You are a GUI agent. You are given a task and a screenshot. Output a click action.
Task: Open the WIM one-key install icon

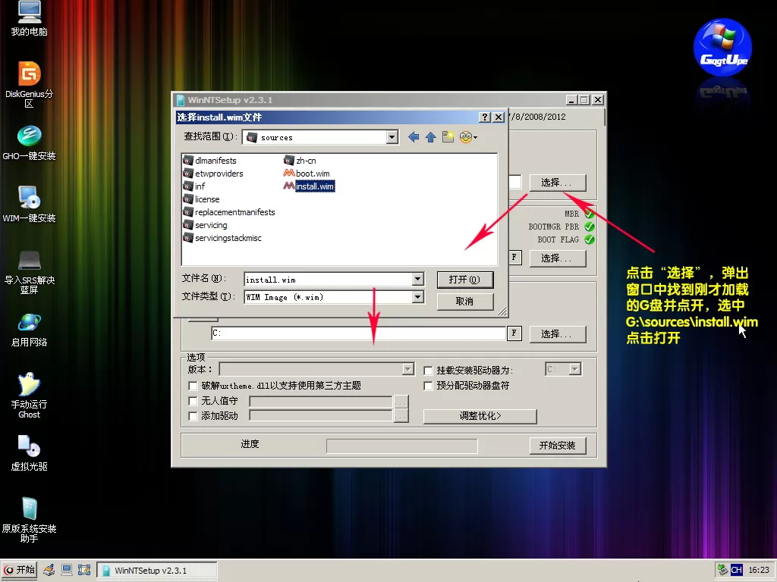pyautogui.click(x=29, y=199)
